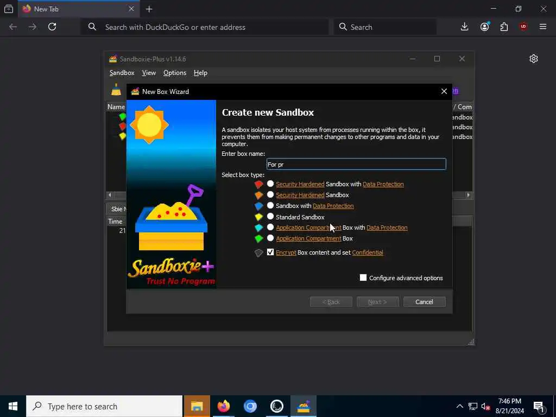Select the yellow sandbox icon in Sandboxie list
This screenshot has height=417, width=556.
[x=122, y=136]
